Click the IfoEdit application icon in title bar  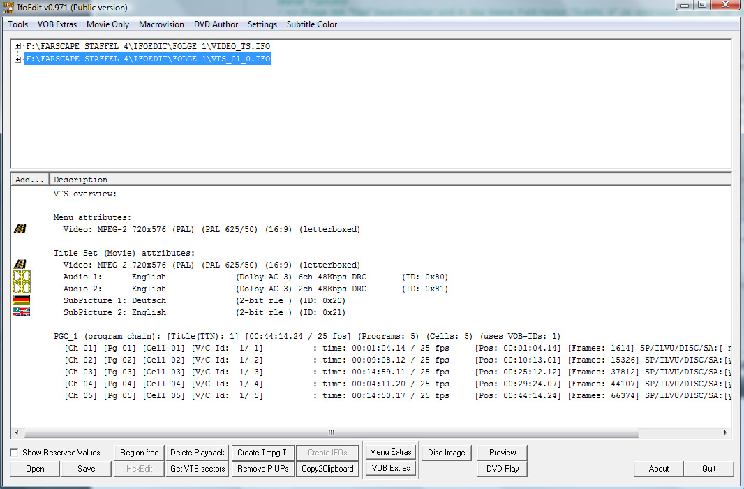tap(9, 8)
